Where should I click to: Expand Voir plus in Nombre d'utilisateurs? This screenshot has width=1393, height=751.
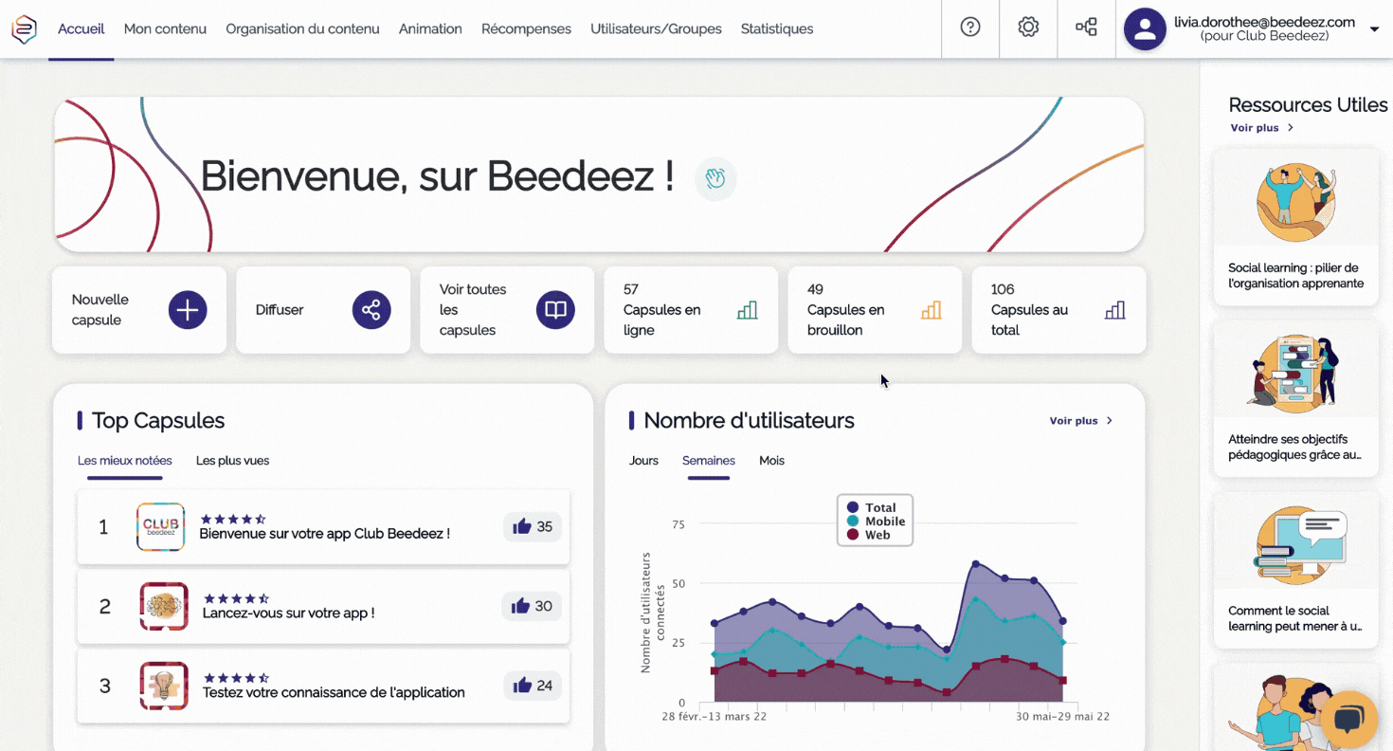coord(1080,421)
